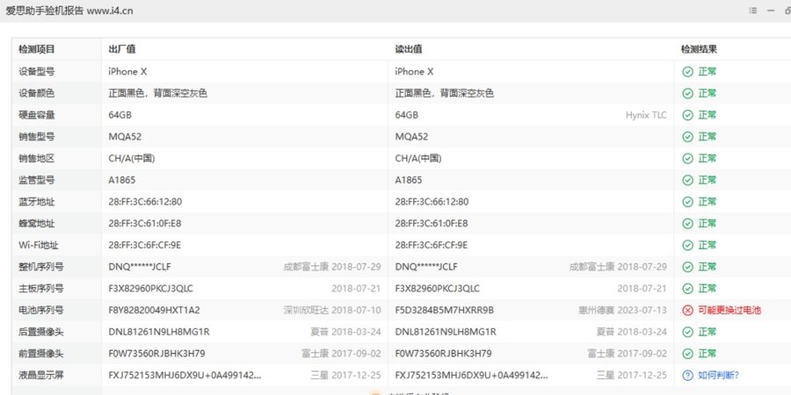The image size is (791, 395).
Task: Select the 蓝牙地址 row label
Action: coord(37,202)
